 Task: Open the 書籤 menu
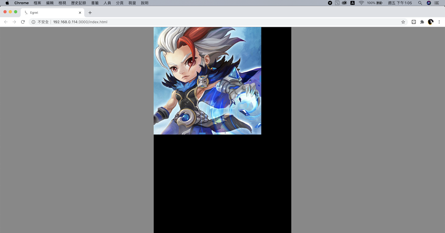pos(95,3)
